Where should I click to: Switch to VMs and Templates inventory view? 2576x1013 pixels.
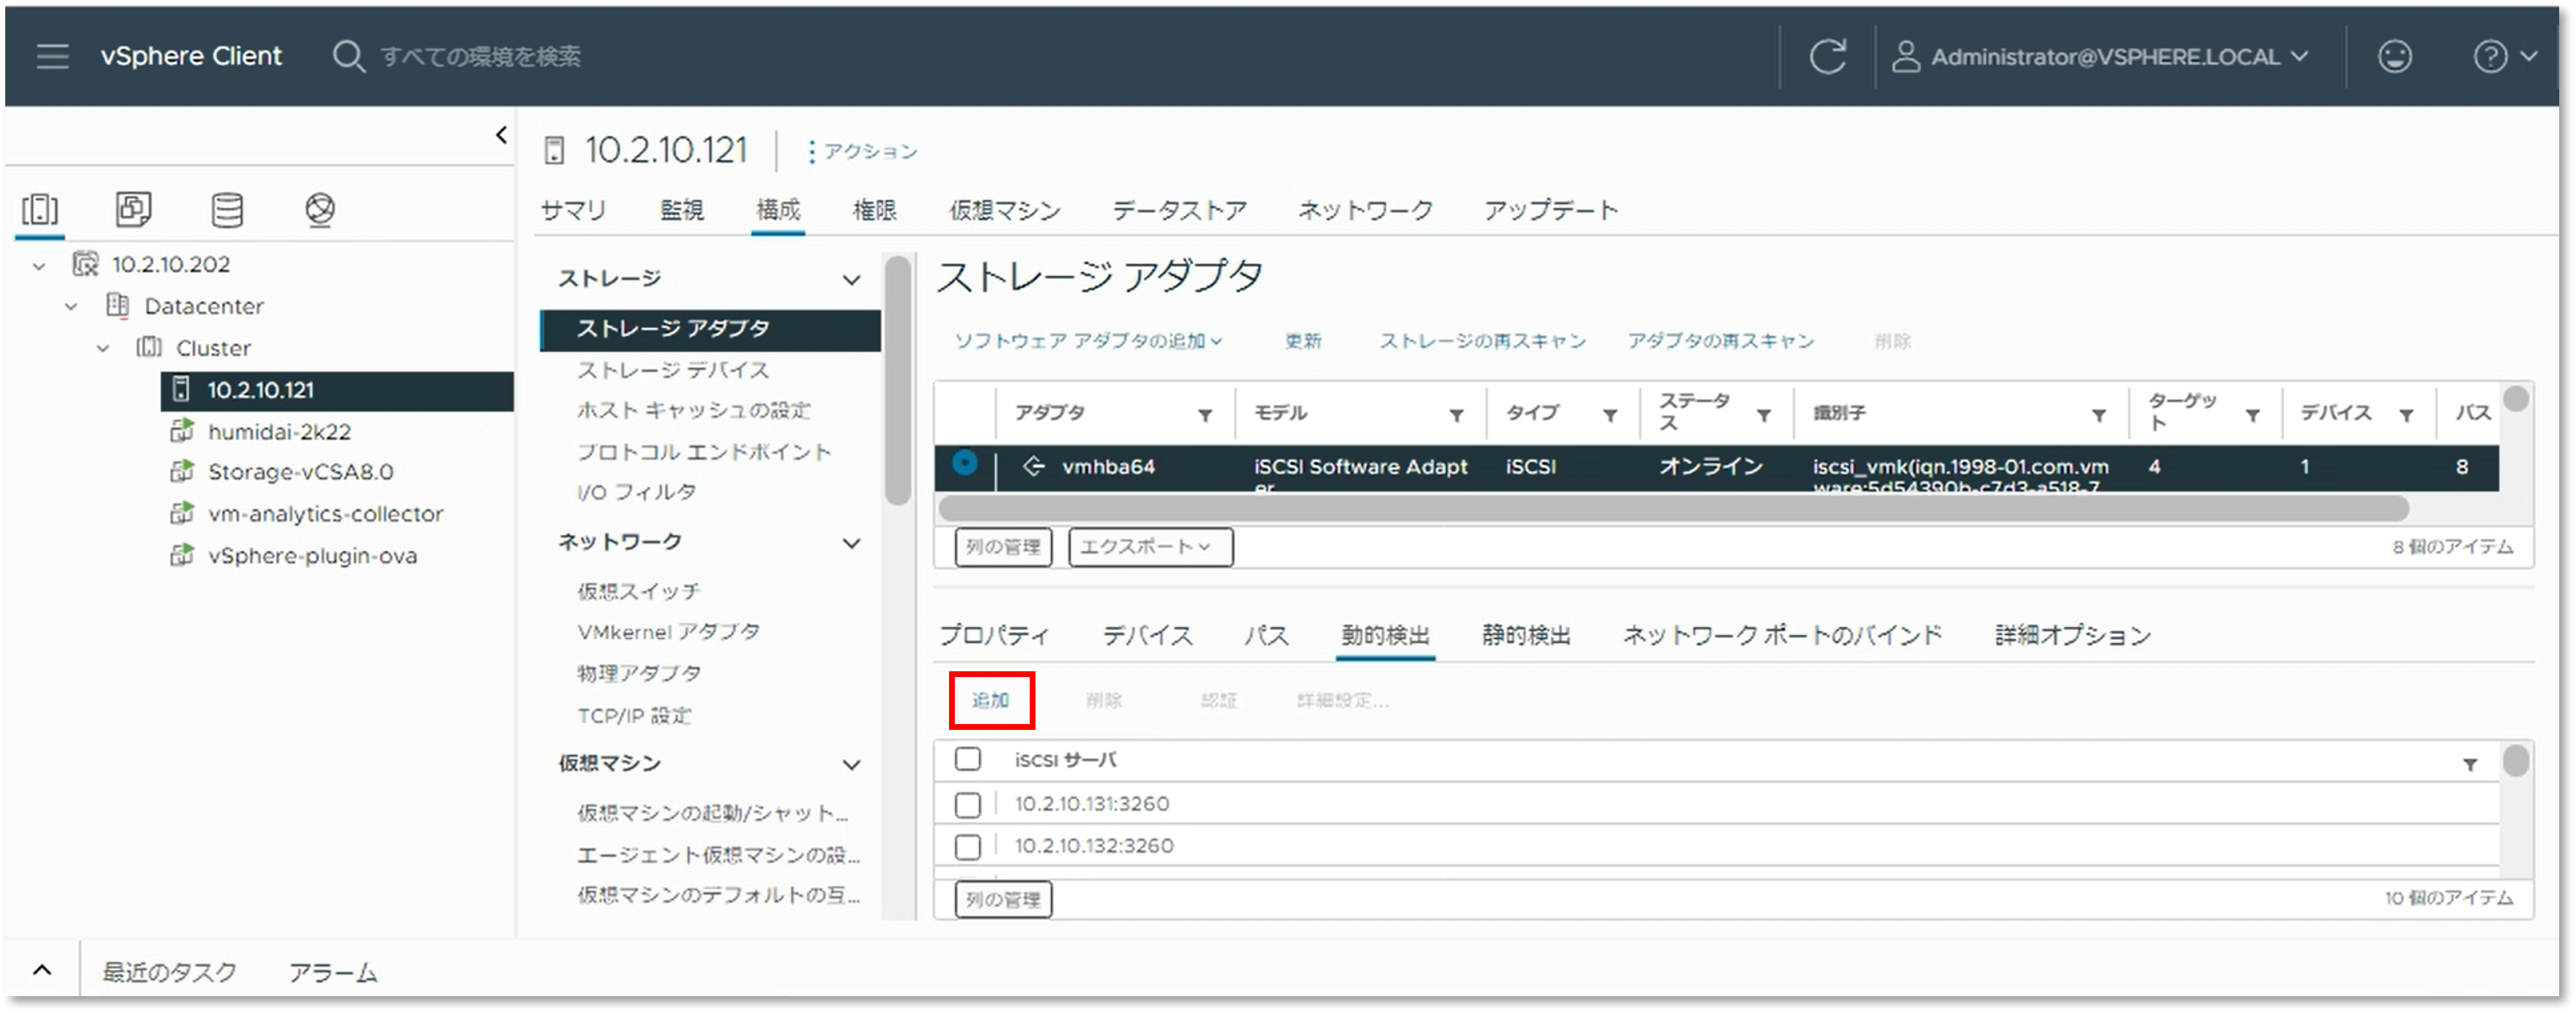pos(133,210)
